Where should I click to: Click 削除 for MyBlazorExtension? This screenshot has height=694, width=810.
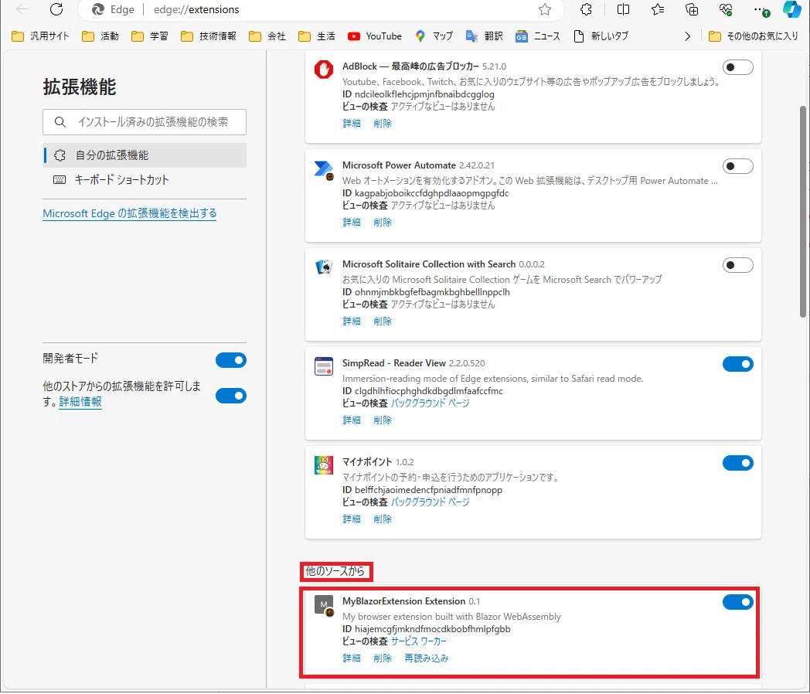pos(383,658)
